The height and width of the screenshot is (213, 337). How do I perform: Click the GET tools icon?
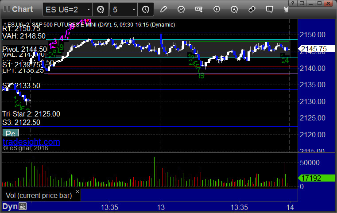(x=199, y=9)
